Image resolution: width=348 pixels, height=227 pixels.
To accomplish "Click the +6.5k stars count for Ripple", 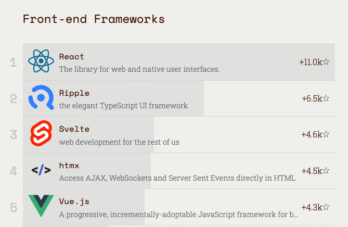I will pyautogui.click(x=316, y=98).
